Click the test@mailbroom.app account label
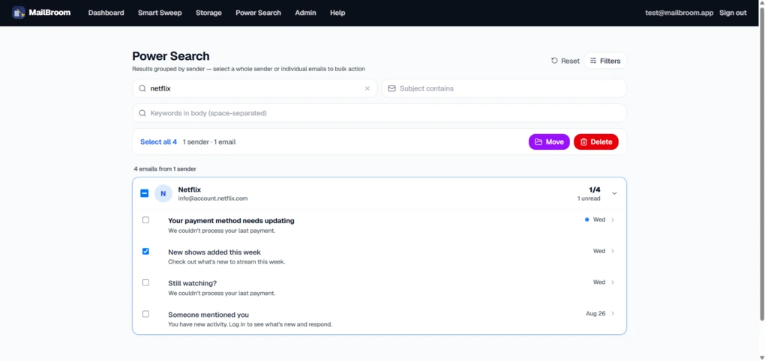The image size is (765, 361). pyautogui.click(x=679, y=13)
